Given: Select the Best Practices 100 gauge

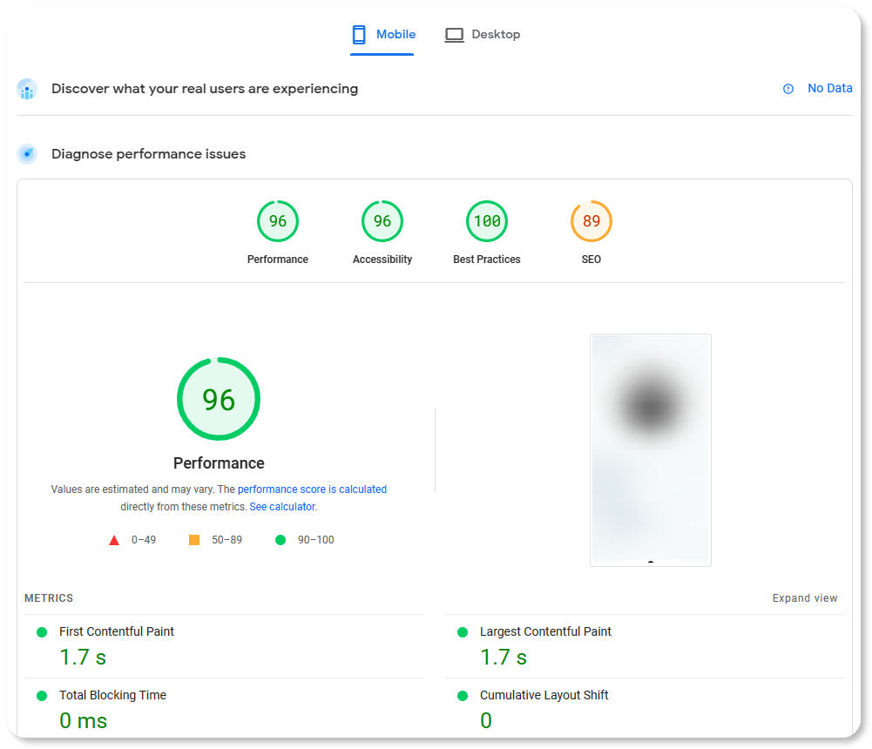Looking at the screenshot, I should pos(487,221).
